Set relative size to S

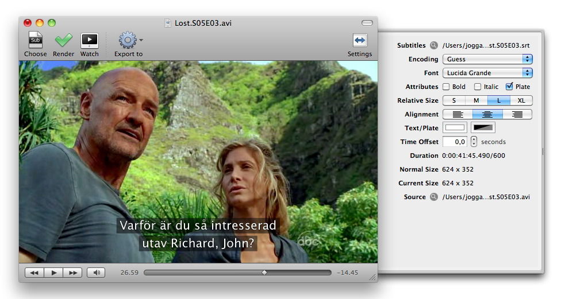[x=454, y=100]
